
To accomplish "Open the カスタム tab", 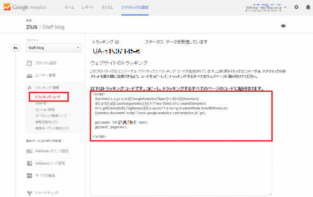I will (x=107, y=8).
